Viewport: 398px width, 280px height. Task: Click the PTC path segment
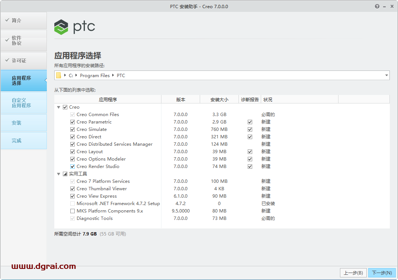coord(121,75)
